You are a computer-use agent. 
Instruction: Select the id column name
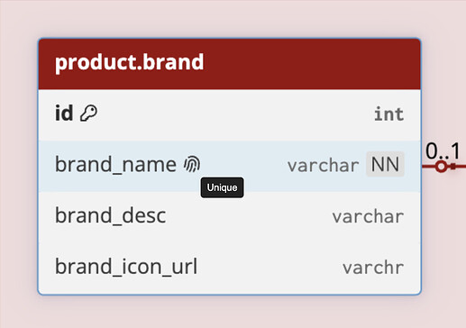click(64, 114)
